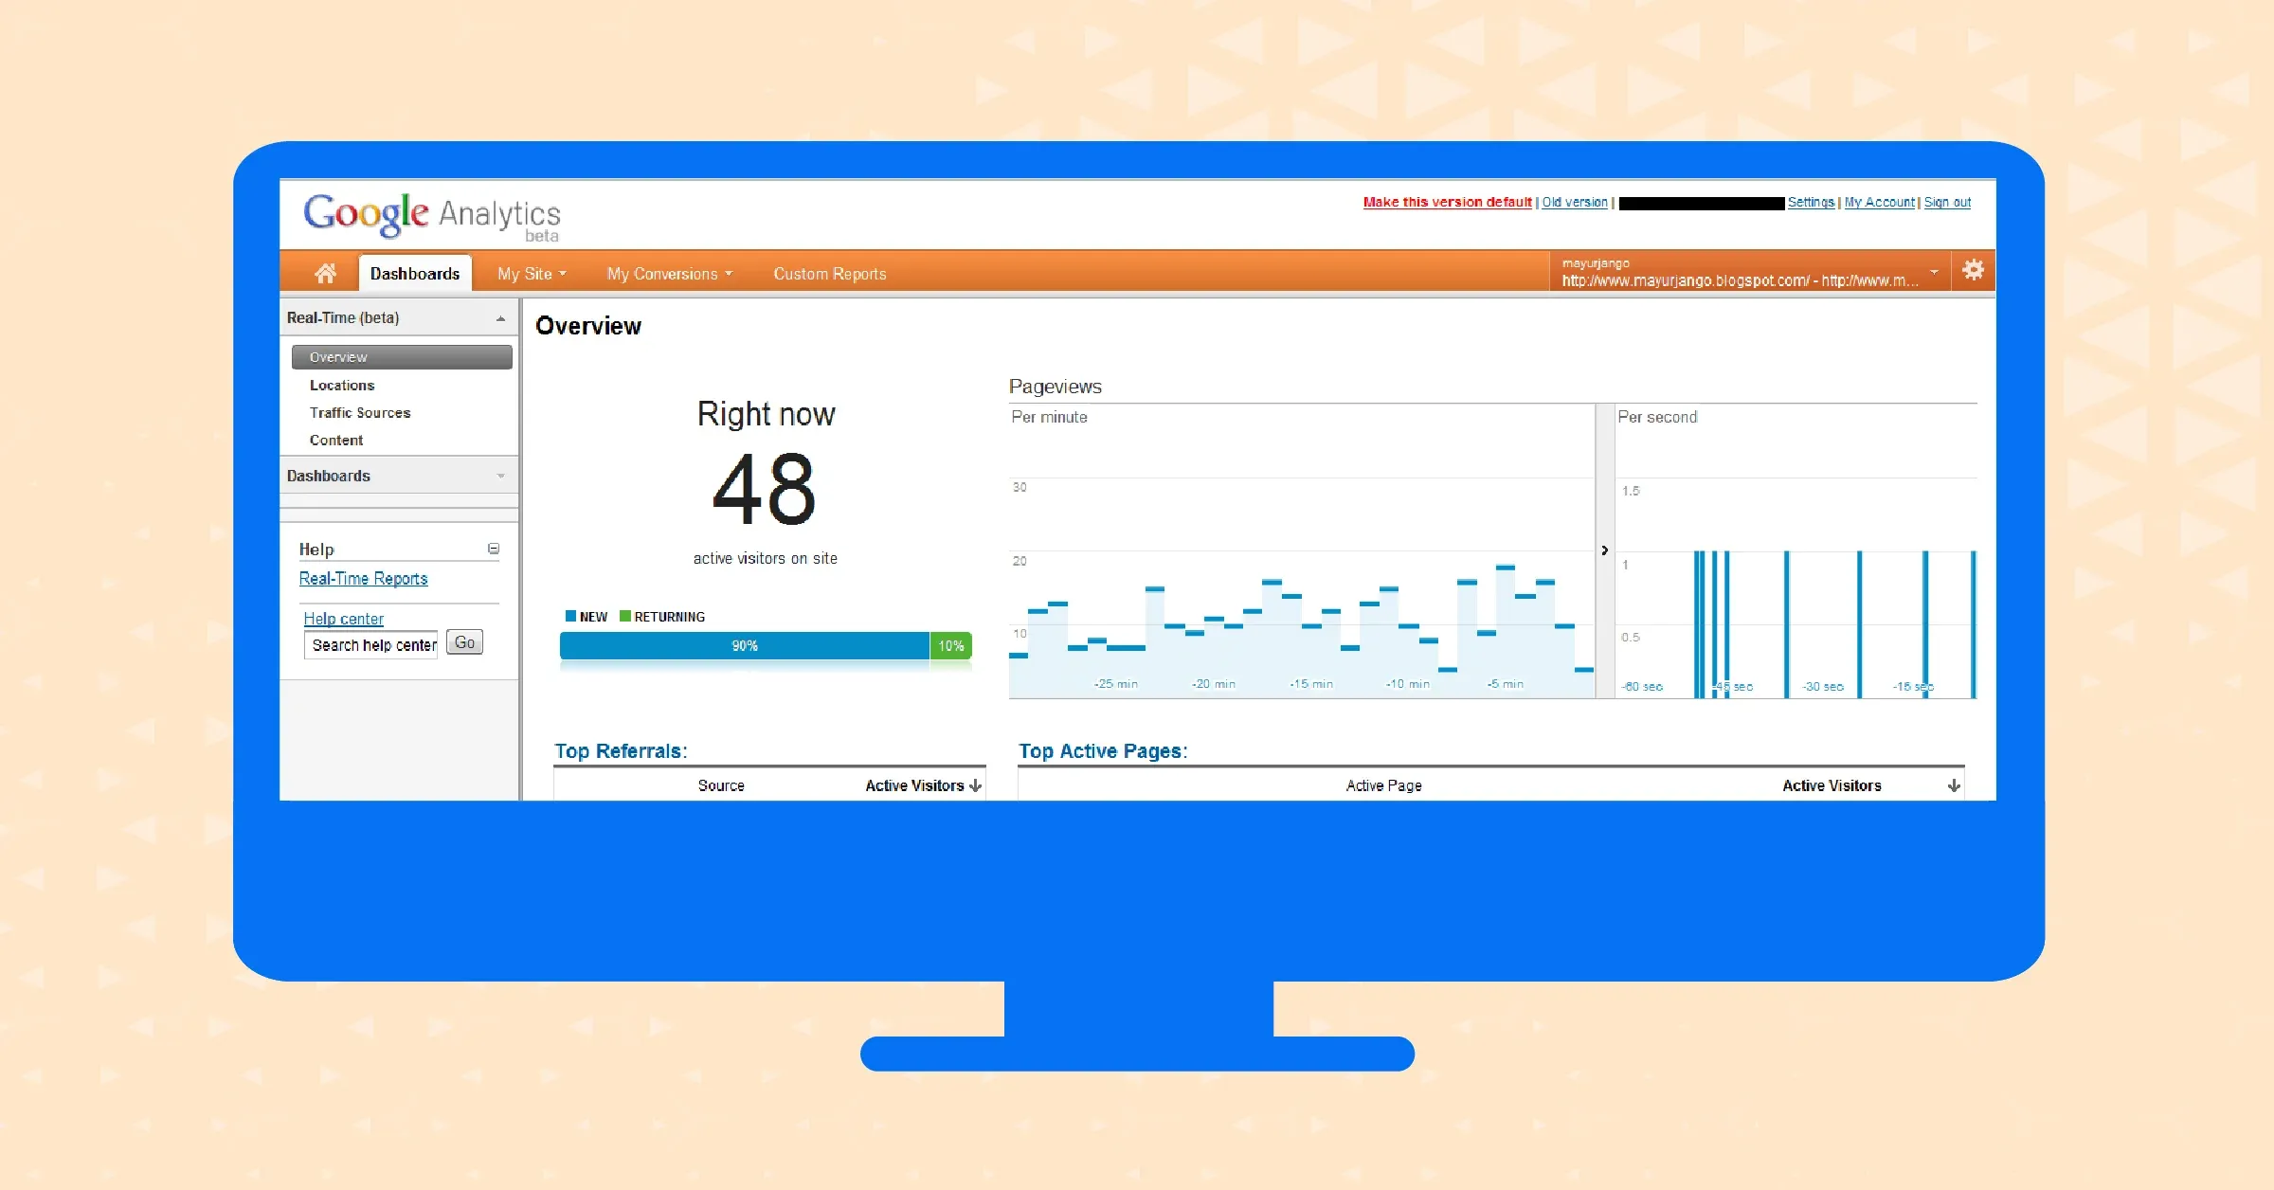Click the Per second pageviews chart
Image resolution: width=2274 pixels, height=1190 pixels.
point(1796,551)
